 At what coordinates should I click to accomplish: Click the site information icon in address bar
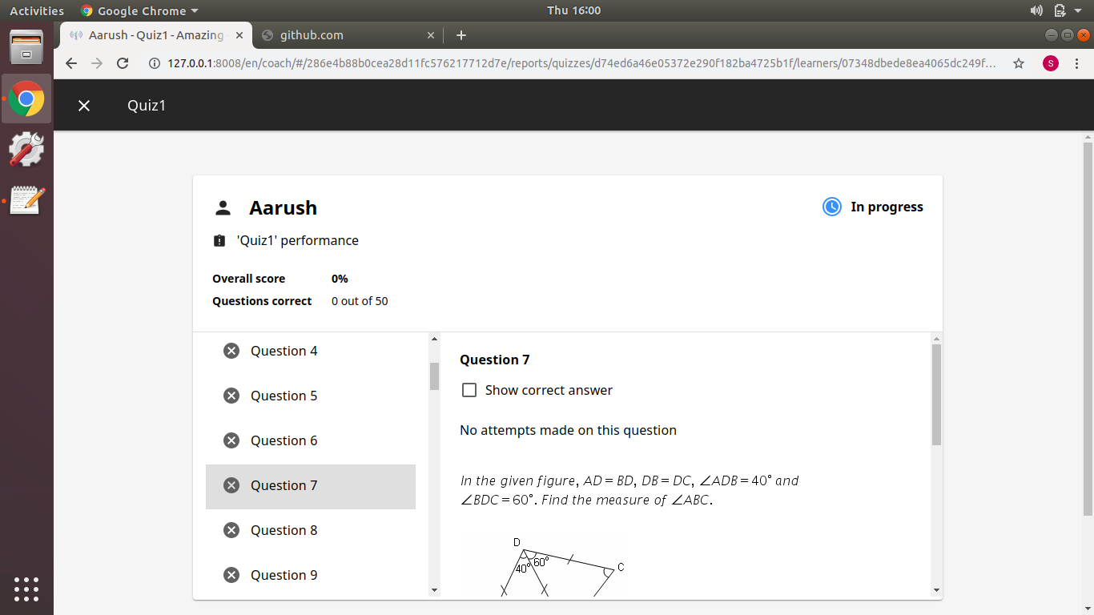click(x=154, y=63)
